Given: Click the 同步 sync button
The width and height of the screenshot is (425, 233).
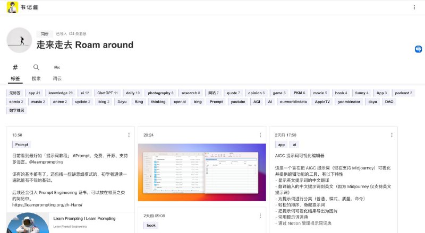Looking at the screenshot, I should pyautogui.click(x=45, y=34).
